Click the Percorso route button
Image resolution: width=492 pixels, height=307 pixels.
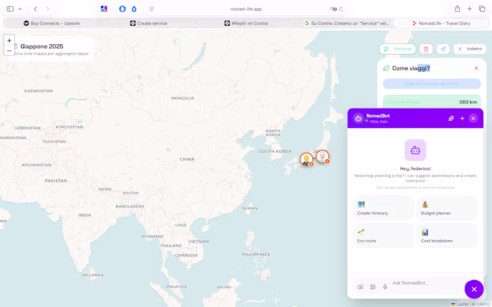point(397,49)
